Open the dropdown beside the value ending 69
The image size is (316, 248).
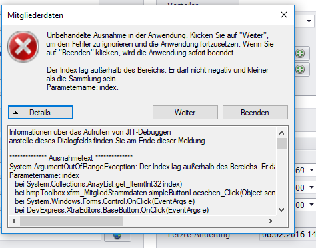coord(311,170)
